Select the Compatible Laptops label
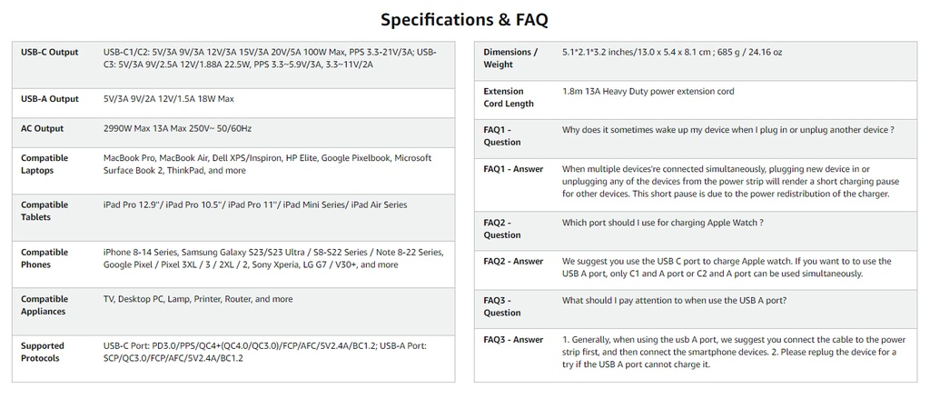 45,165
